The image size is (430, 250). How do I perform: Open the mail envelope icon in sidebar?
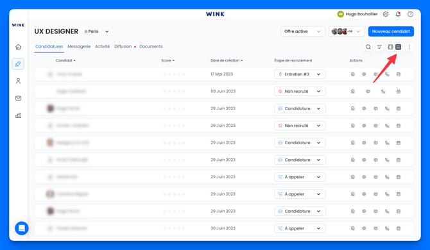[18, 98]
